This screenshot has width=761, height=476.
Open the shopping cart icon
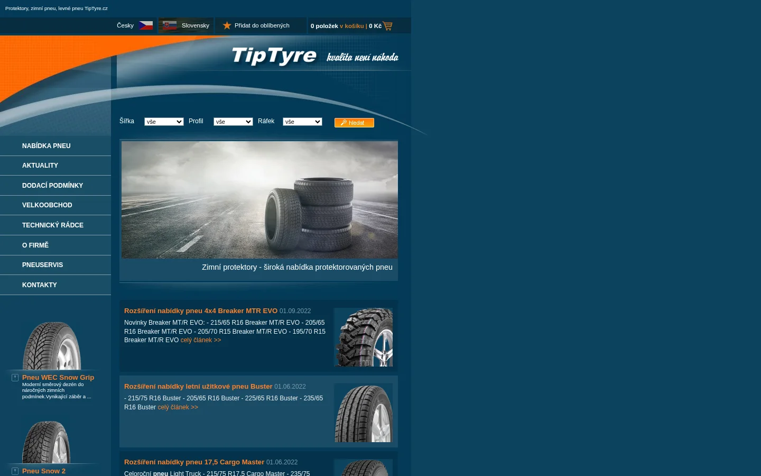(x=388, y=26)
